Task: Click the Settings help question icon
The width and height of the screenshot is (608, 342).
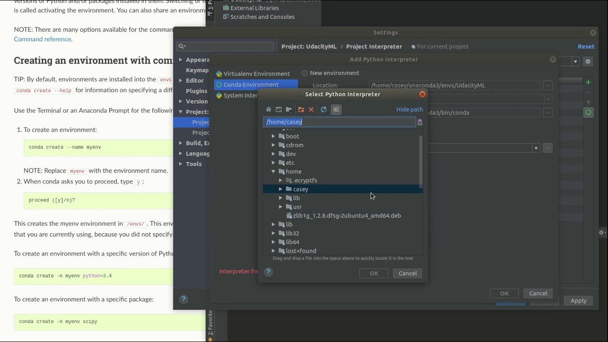Action: click(x=183, y=299)
